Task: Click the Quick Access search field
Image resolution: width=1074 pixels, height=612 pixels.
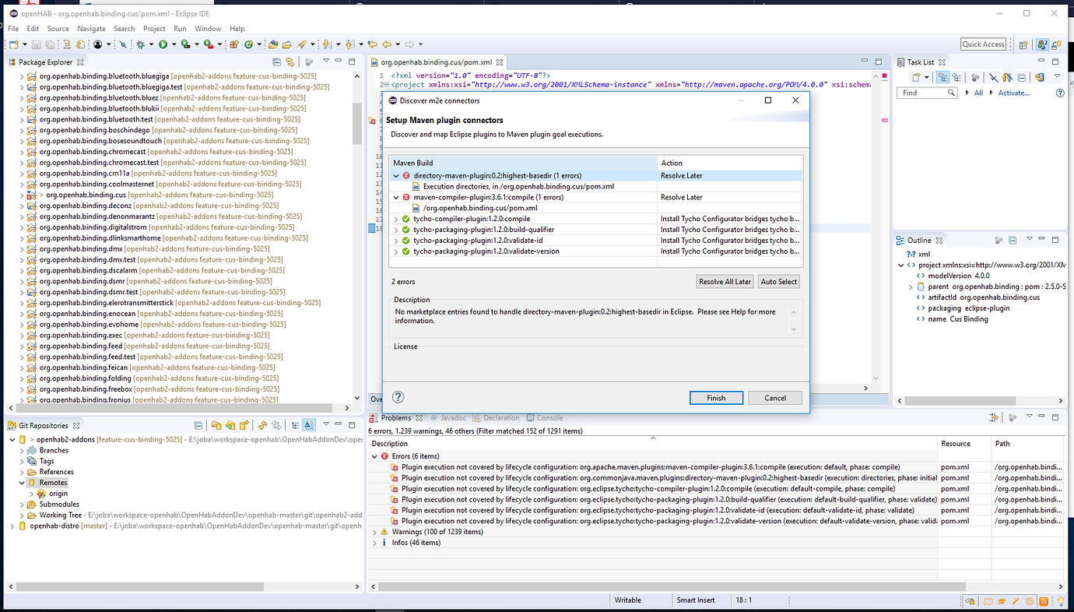Action: (982, 44)
